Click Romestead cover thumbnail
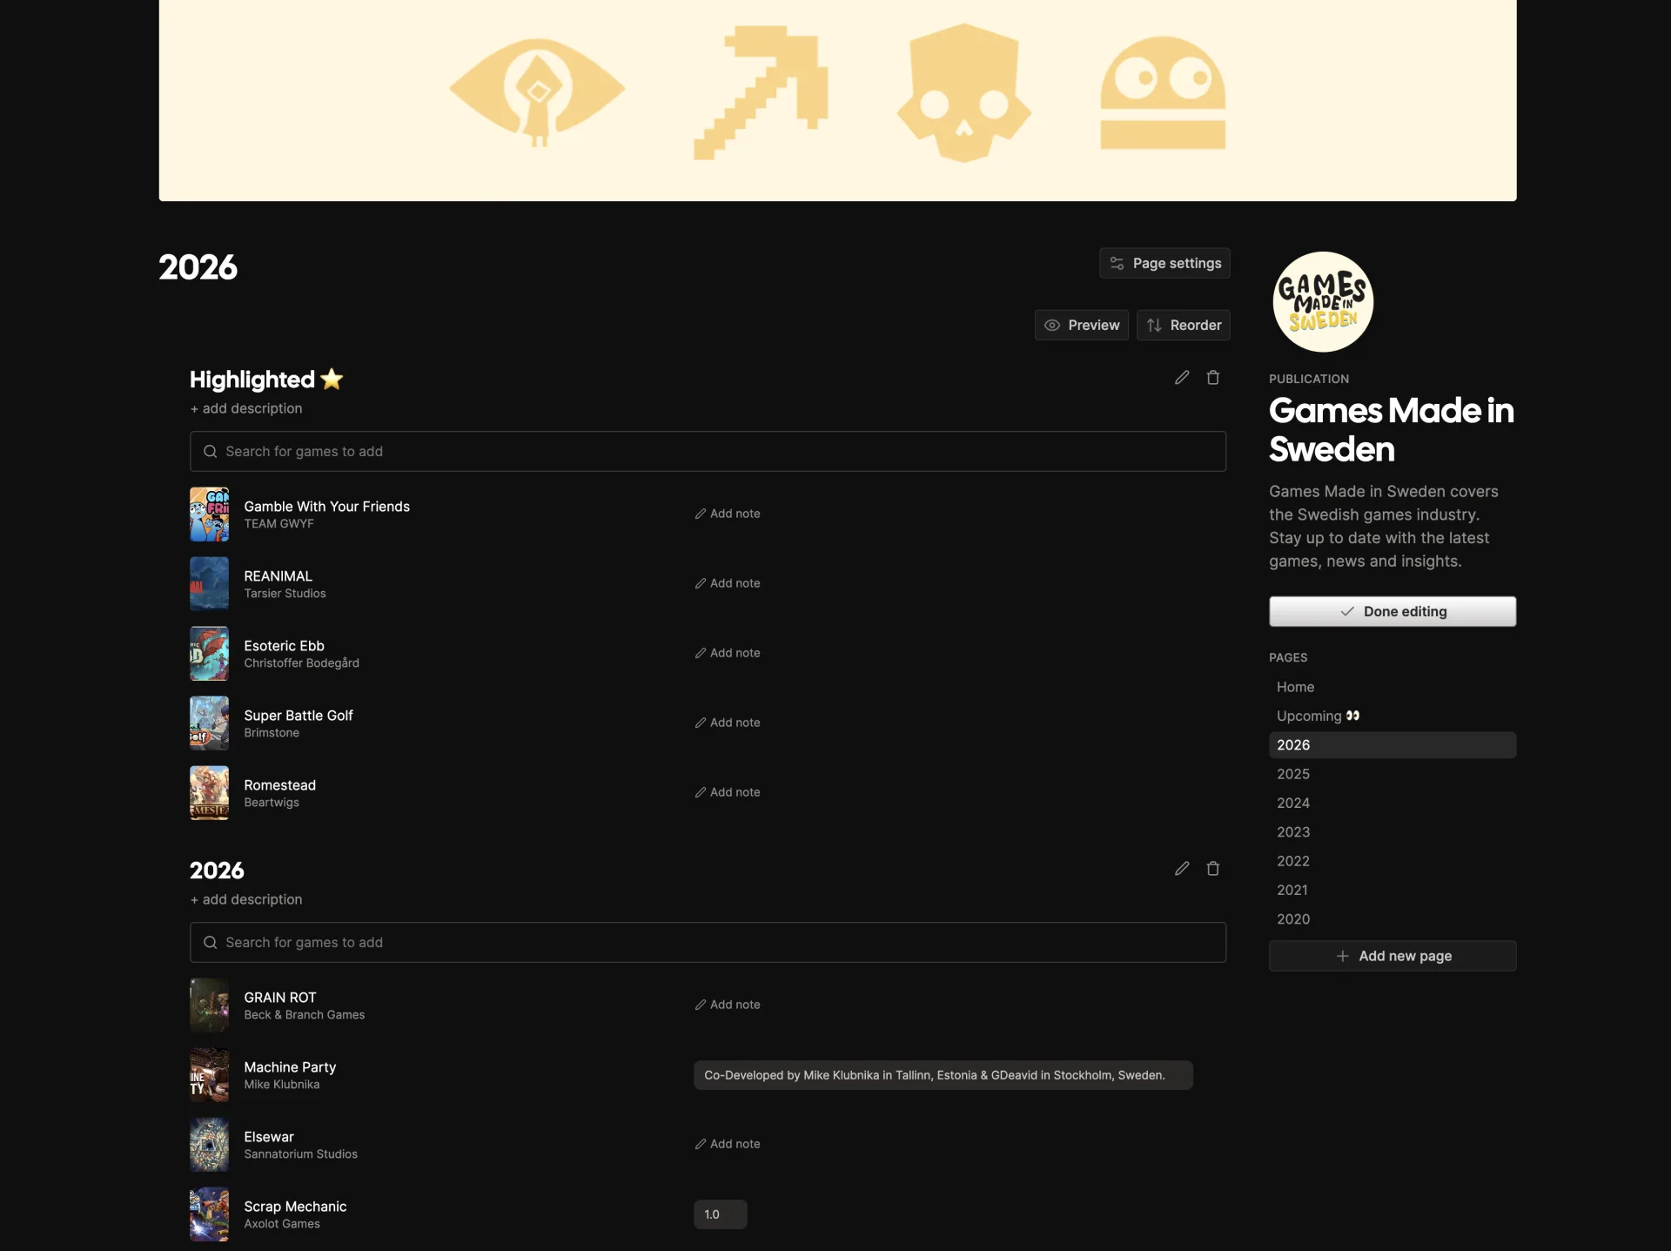 click(x=210, y=792)
